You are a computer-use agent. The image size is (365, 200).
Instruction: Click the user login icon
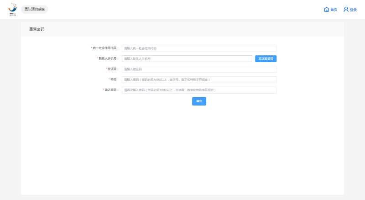(346, 9)
